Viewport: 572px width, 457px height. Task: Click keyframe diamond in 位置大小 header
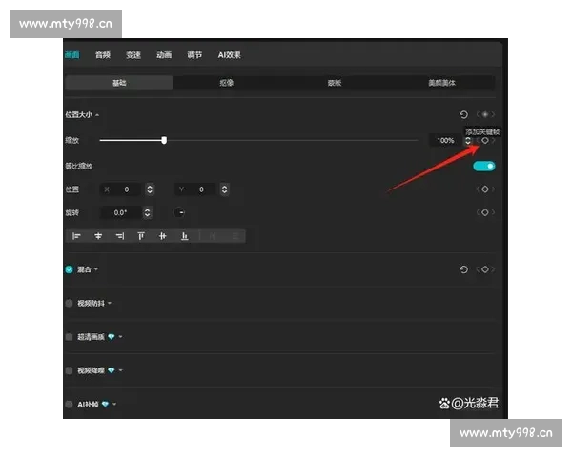tap(485, 114)
